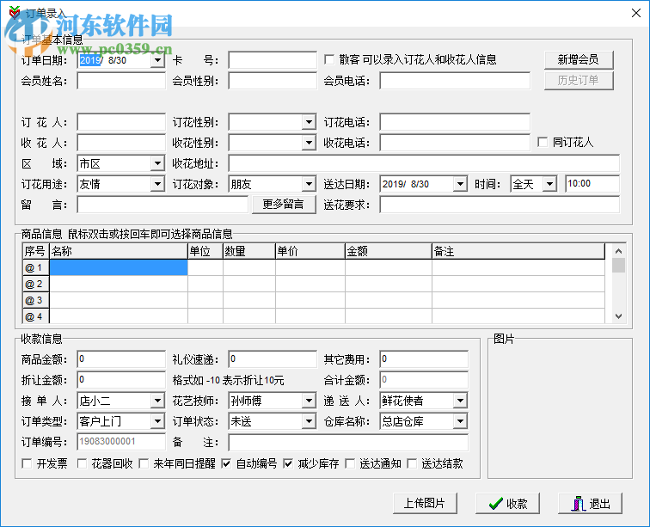The height and width of the screenshot is (527, 650).
Task: Focus the 订花电话 input field
Action: 455,122
